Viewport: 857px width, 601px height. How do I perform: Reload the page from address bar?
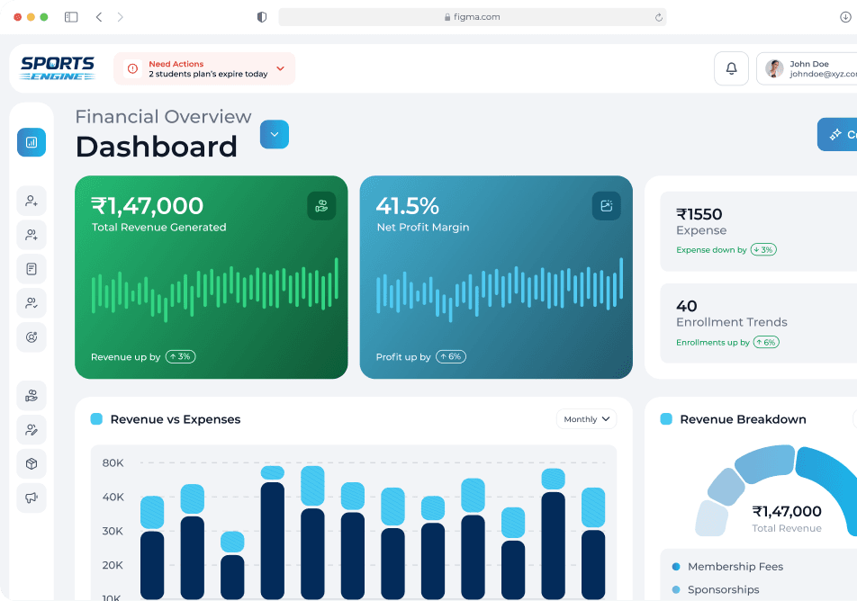(659, 17)
